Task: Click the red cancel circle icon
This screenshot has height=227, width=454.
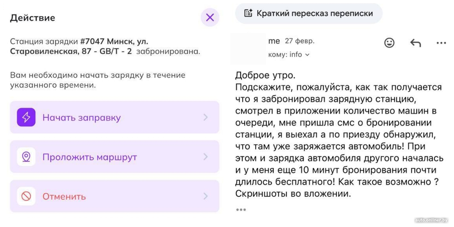Action: point(26,196)
